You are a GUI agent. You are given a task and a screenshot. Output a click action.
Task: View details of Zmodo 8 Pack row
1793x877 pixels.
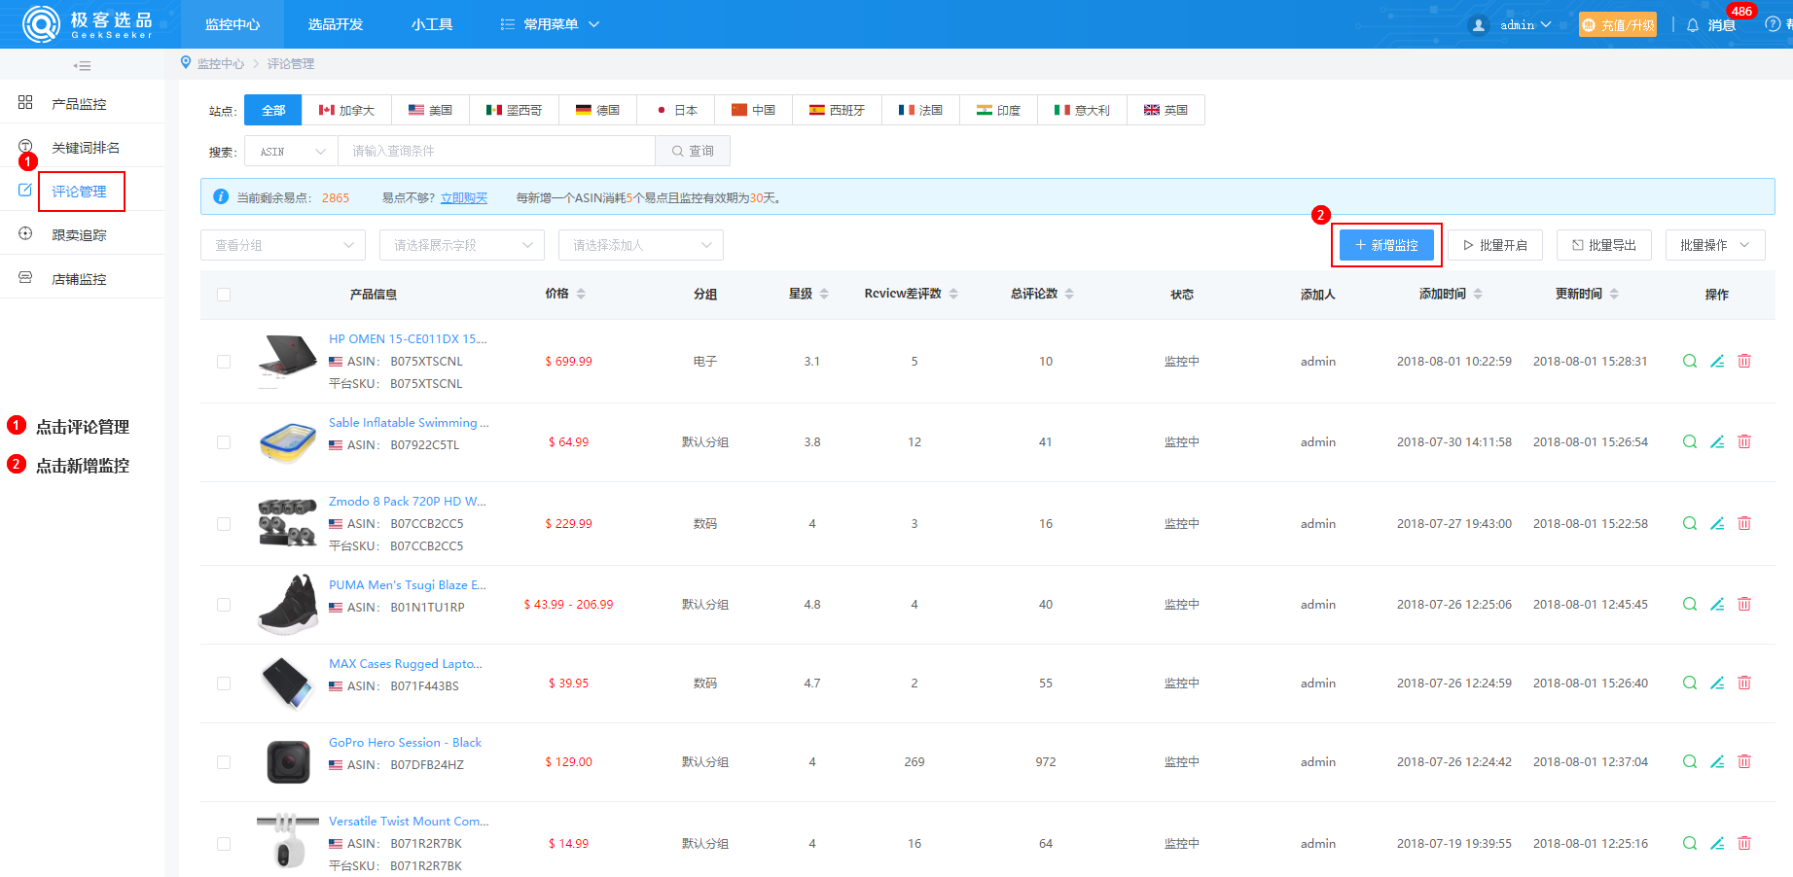[1690, 523]
